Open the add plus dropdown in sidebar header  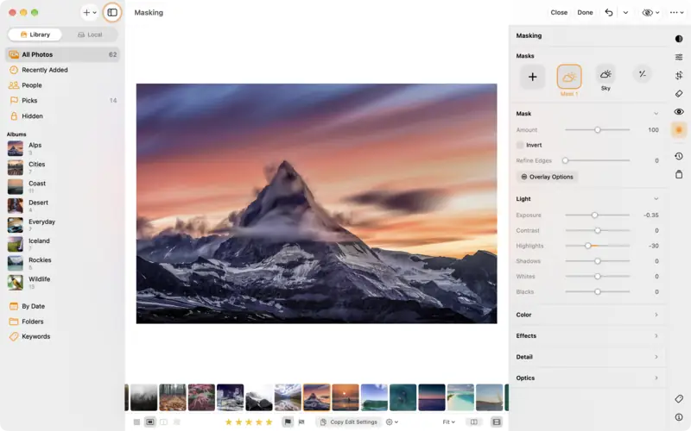pos(90,12)
